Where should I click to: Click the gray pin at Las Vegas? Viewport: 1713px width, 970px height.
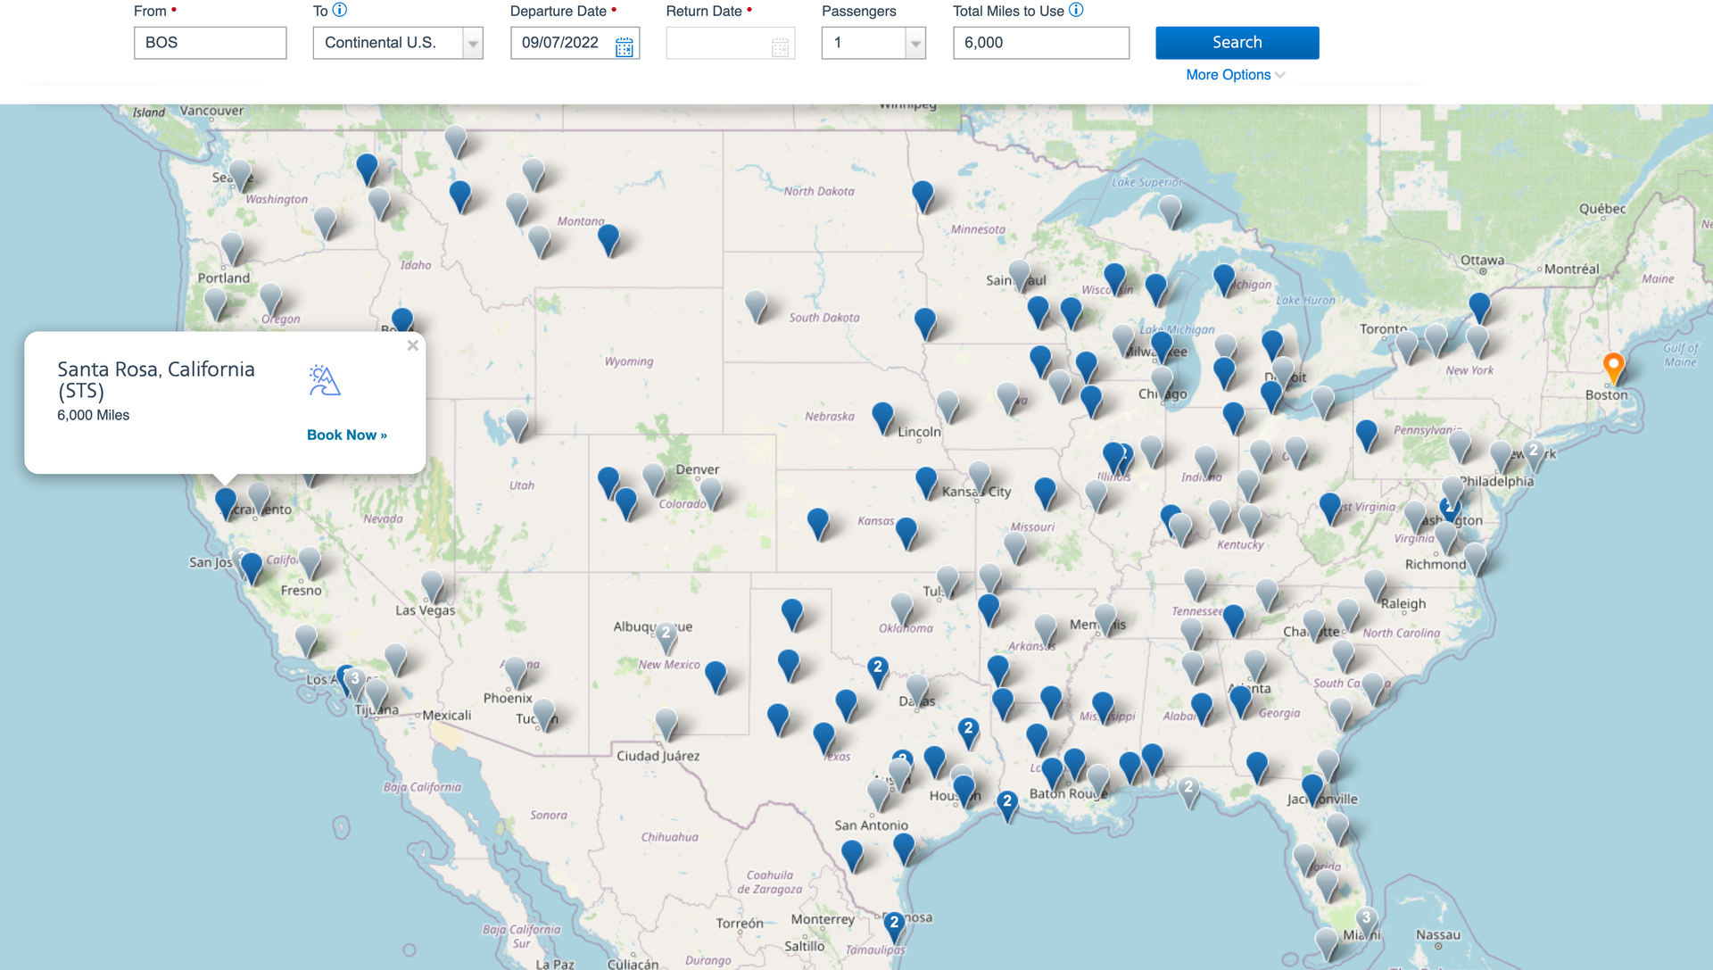pyautogui.click(x=432, y=585)
